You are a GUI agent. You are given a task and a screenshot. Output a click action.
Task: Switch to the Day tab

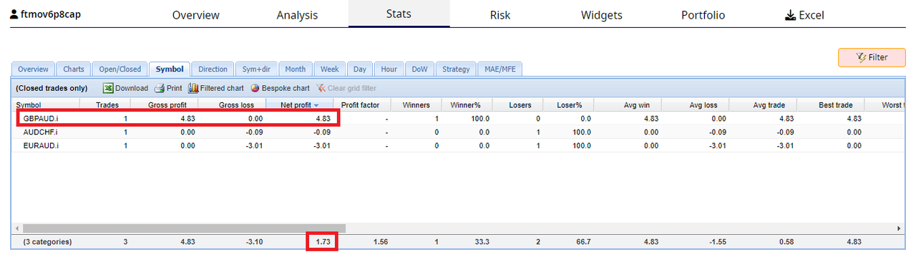click(x=360, y=69)
